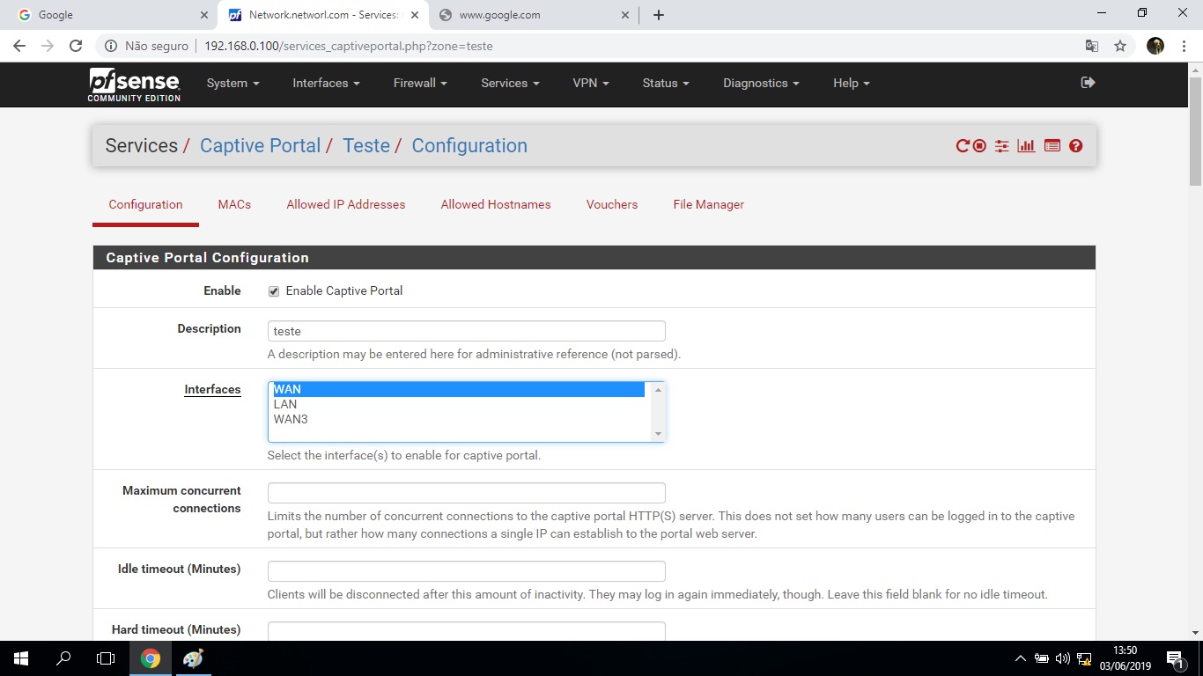Click the network warning tray icon
Viewport: 1203px width, 676px height.
[1084, 658]
